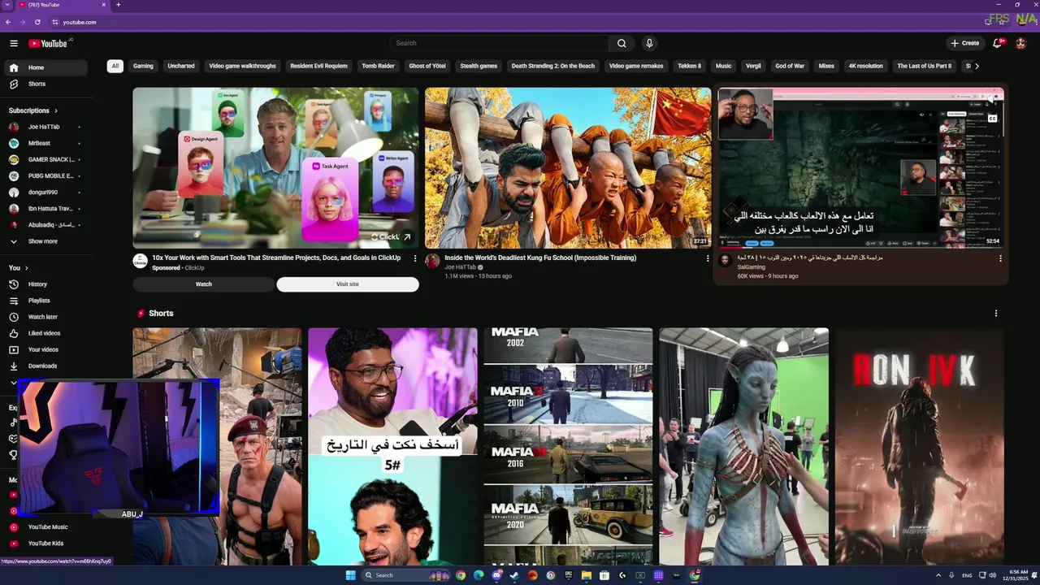1040x585 pixels.
Task: Select the Resident Evil Requiem chip
Action: (x=318, y=66)
